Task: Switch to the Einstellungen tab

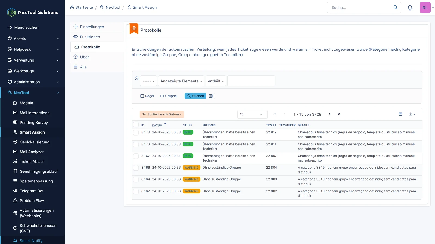Action: click(97, 27)
